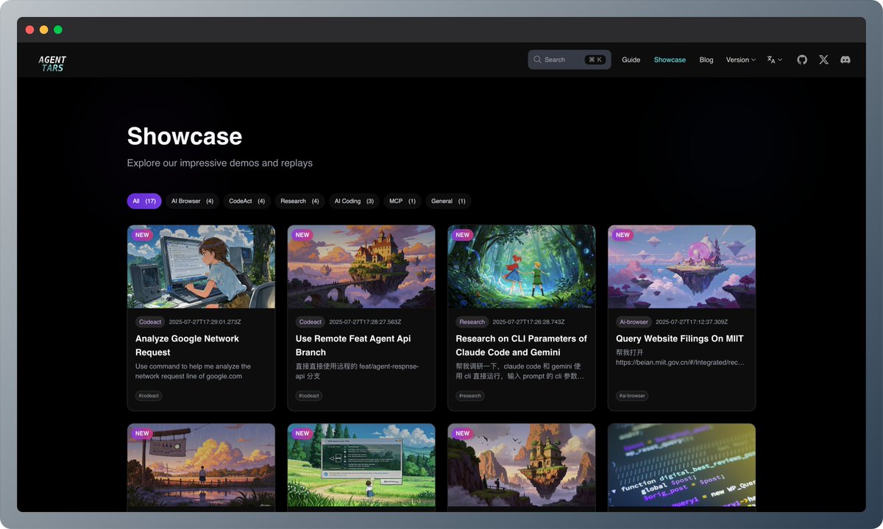
Task: Open floating castle thumbnail of Remote Feat card
Action: (361, 266)
